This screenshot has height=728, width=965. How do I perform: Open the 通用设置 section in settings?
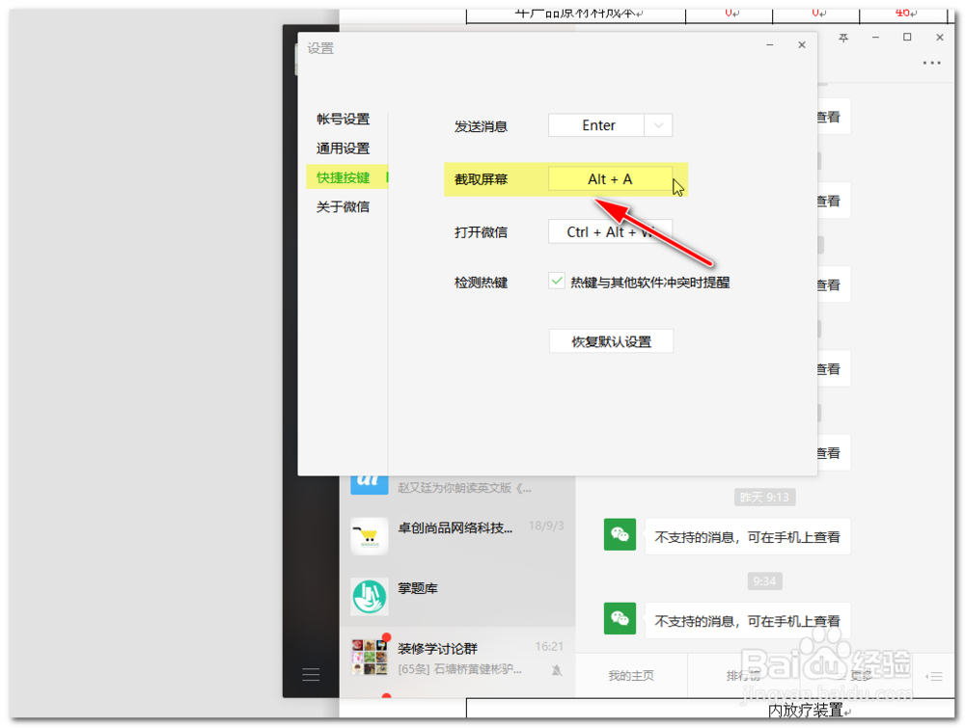pyautogui.click(x=343, y=148)
